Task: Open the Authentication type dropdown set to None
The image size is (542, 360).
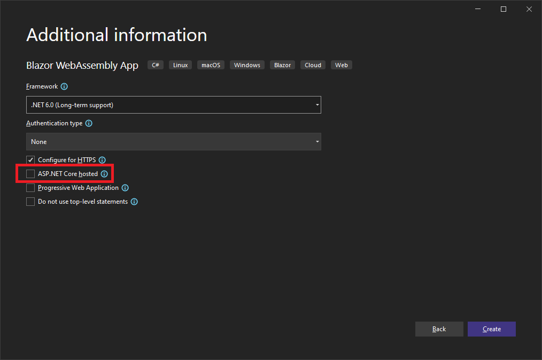Action: click(174, 142)
